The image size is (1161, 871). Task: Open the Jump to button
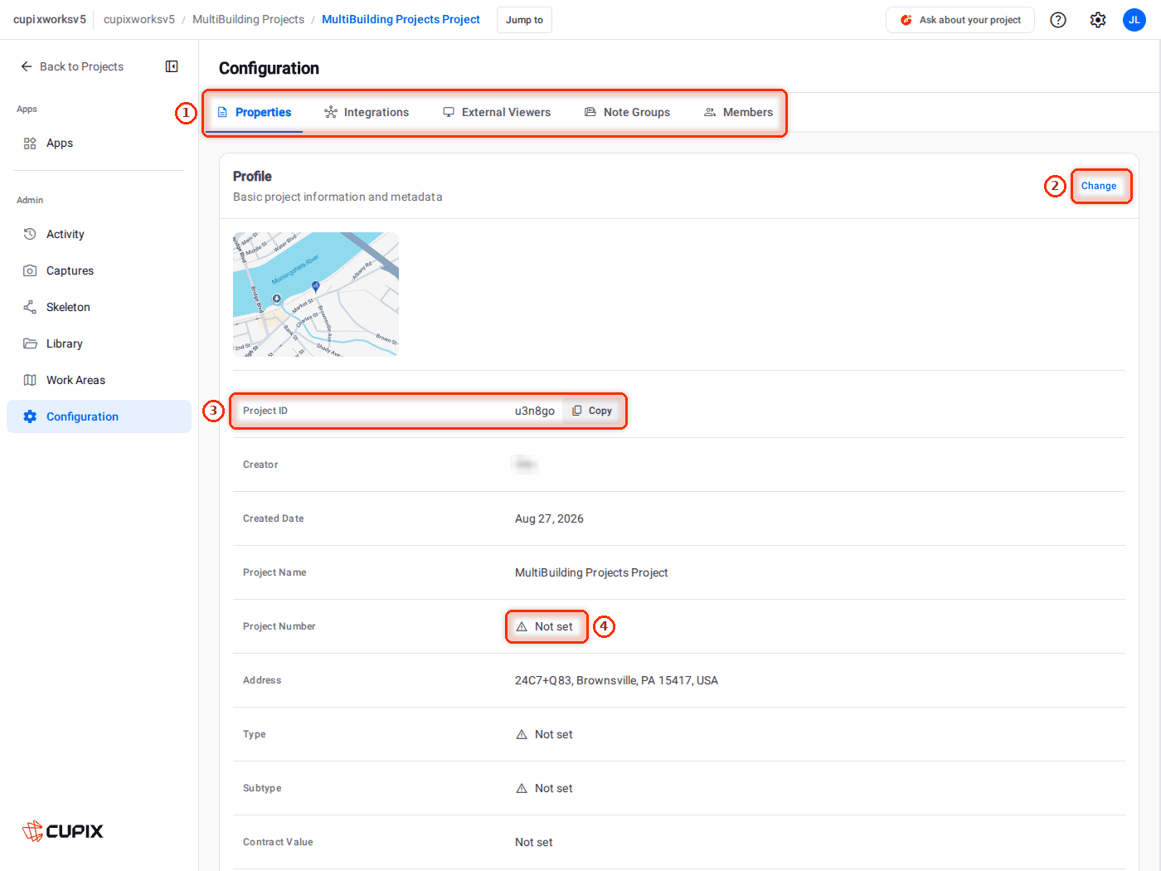click(524, 20)
